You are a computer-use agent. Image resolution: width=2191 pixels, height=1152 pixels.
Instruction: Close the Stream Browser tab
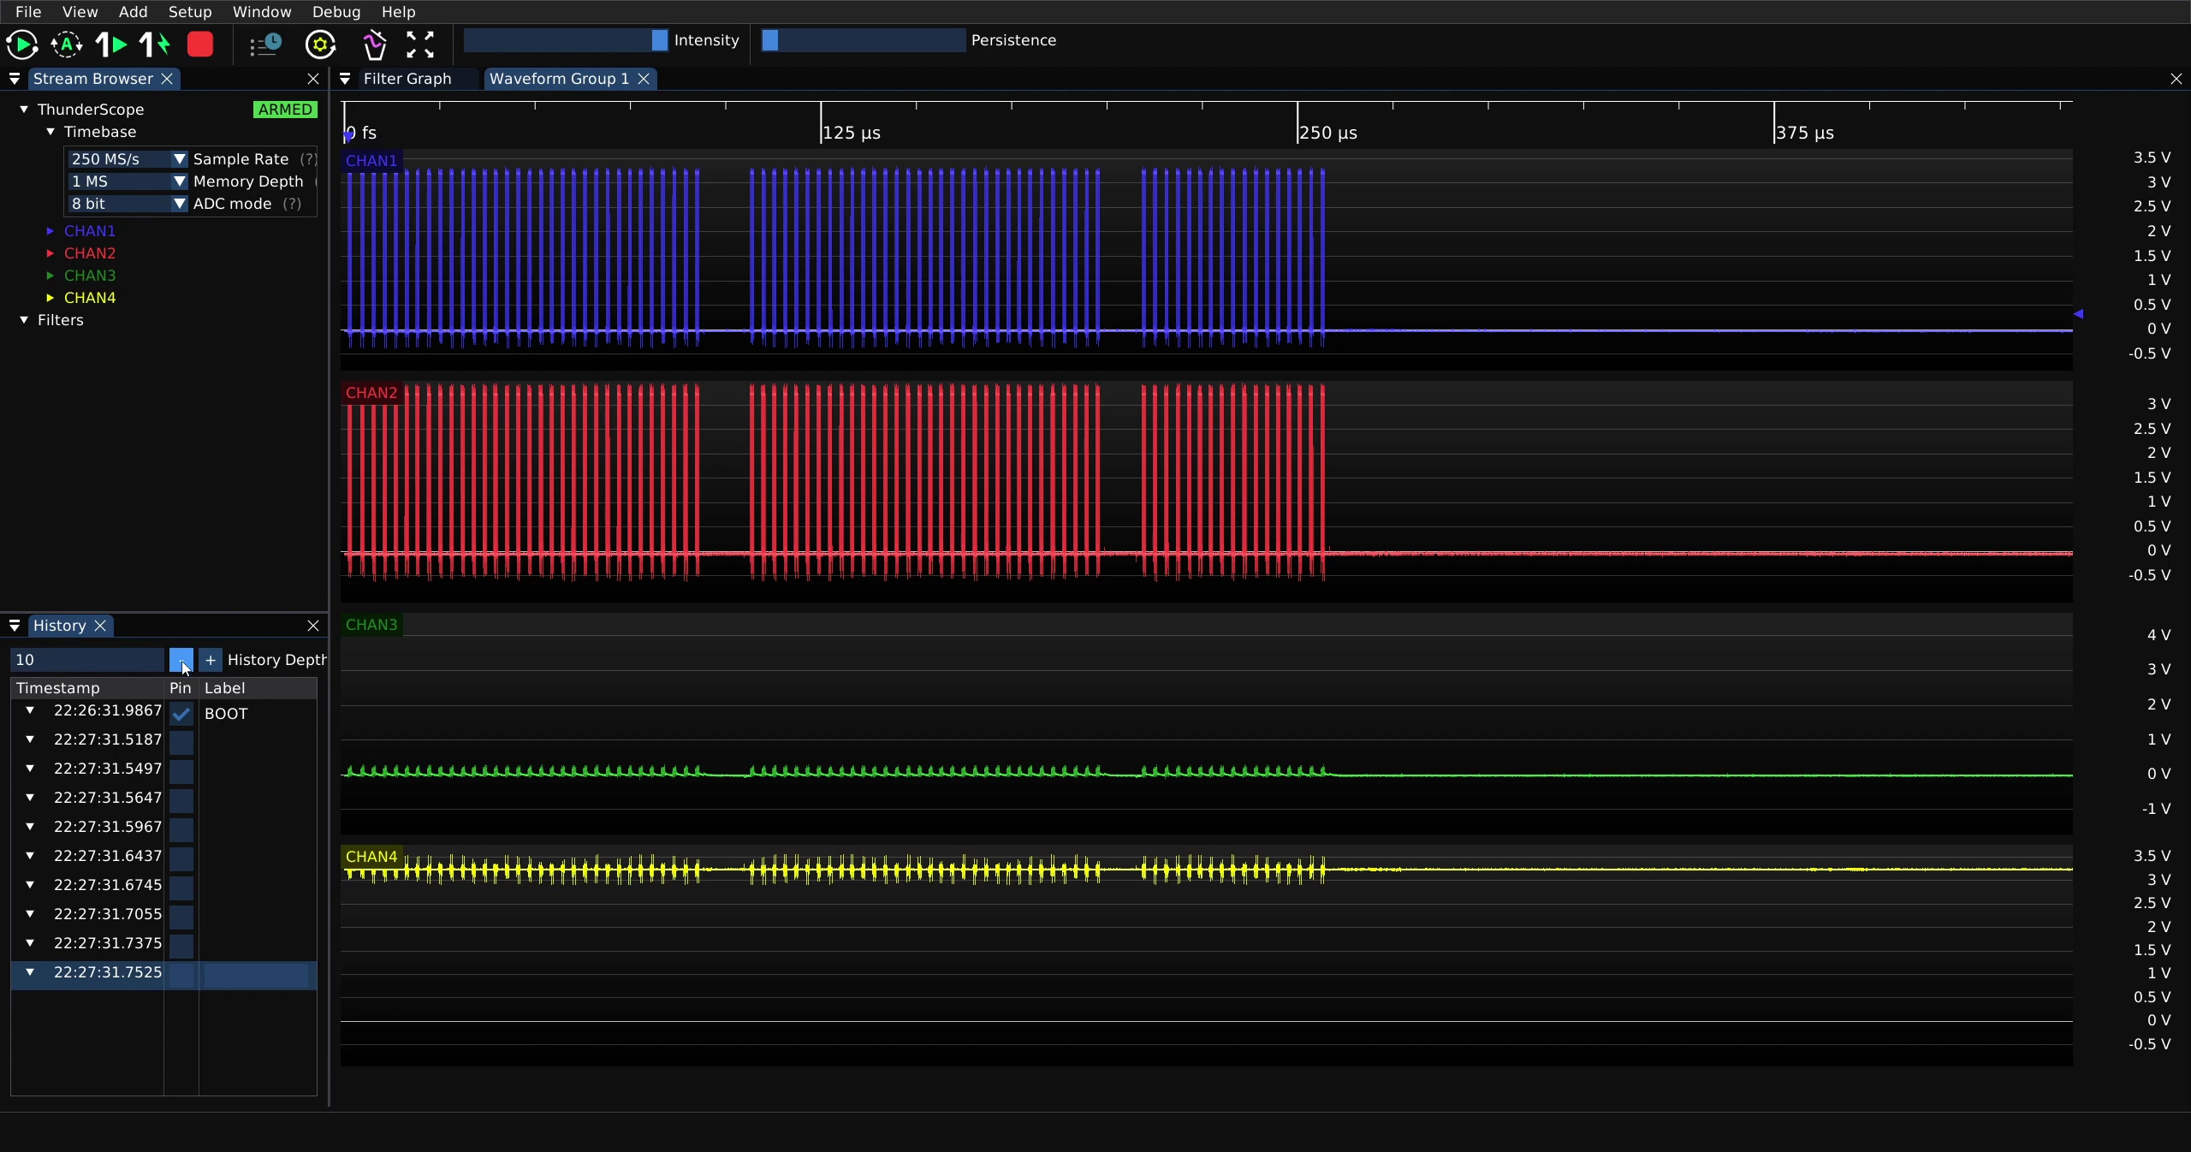(x=168, y=79)
